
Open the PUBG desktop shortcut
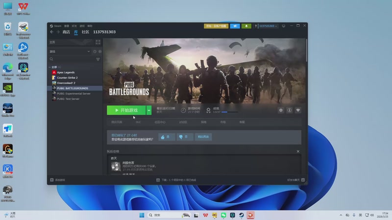[8, 193]
